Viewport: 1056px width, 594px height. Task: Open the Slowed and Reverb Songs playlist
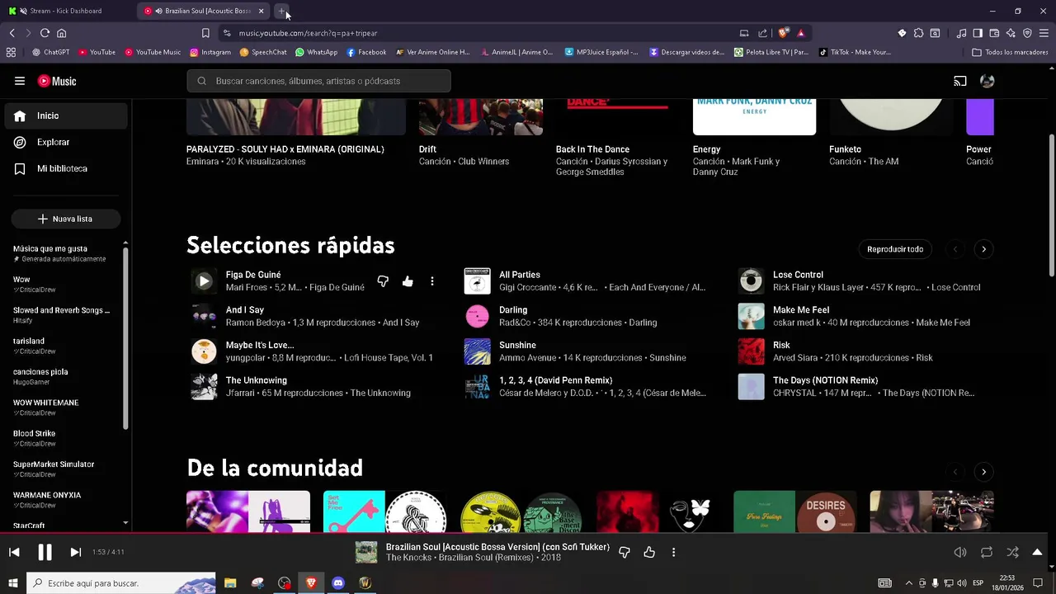[x=62, y=314]
